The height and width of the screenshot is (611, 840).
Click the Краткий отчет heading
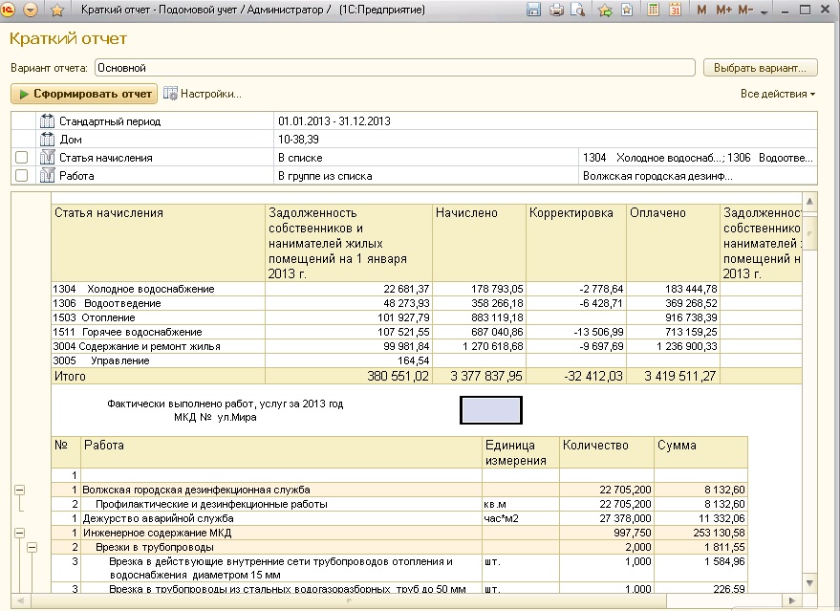[68, 38]
